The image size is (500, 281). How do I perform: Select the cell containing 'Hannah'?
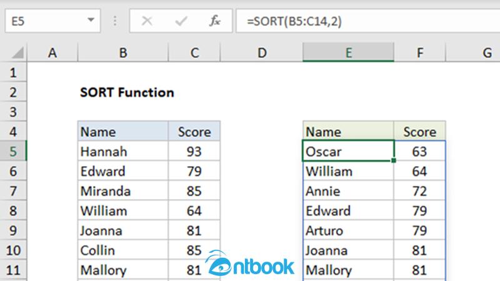pos(123,151)
